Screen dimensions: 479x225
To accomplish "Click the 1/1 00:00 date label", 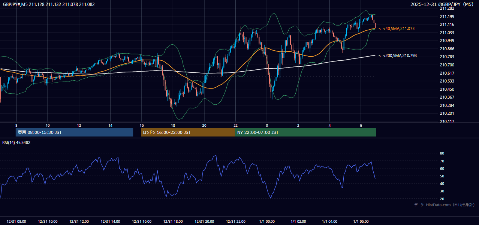I will (267, 222).
